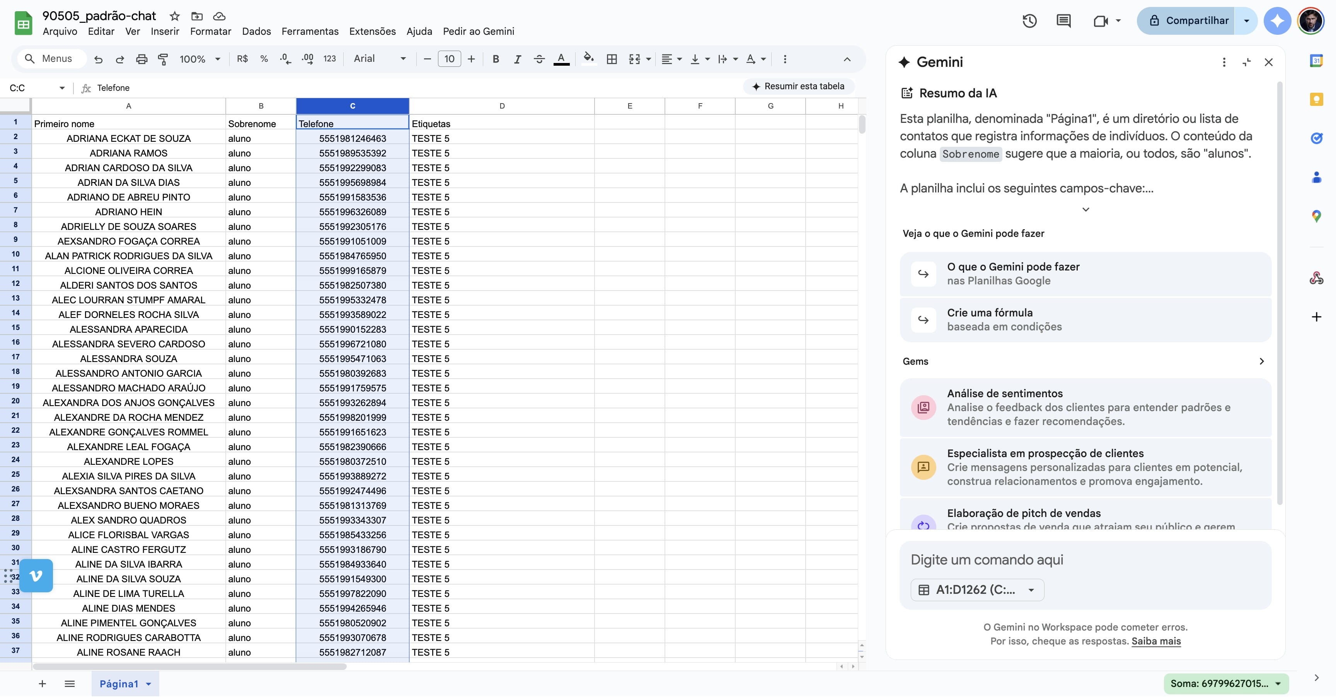
Task: Open horizontal align dropdown
Action: 671,59
